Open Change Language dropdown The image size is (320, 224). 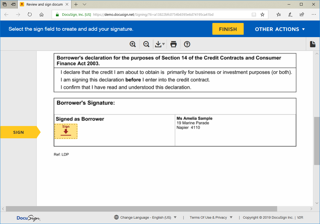145,217
